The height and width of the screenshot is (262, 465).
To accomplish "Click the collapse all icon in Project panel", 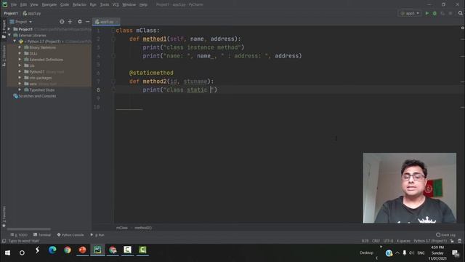I will tap(70, 22).
